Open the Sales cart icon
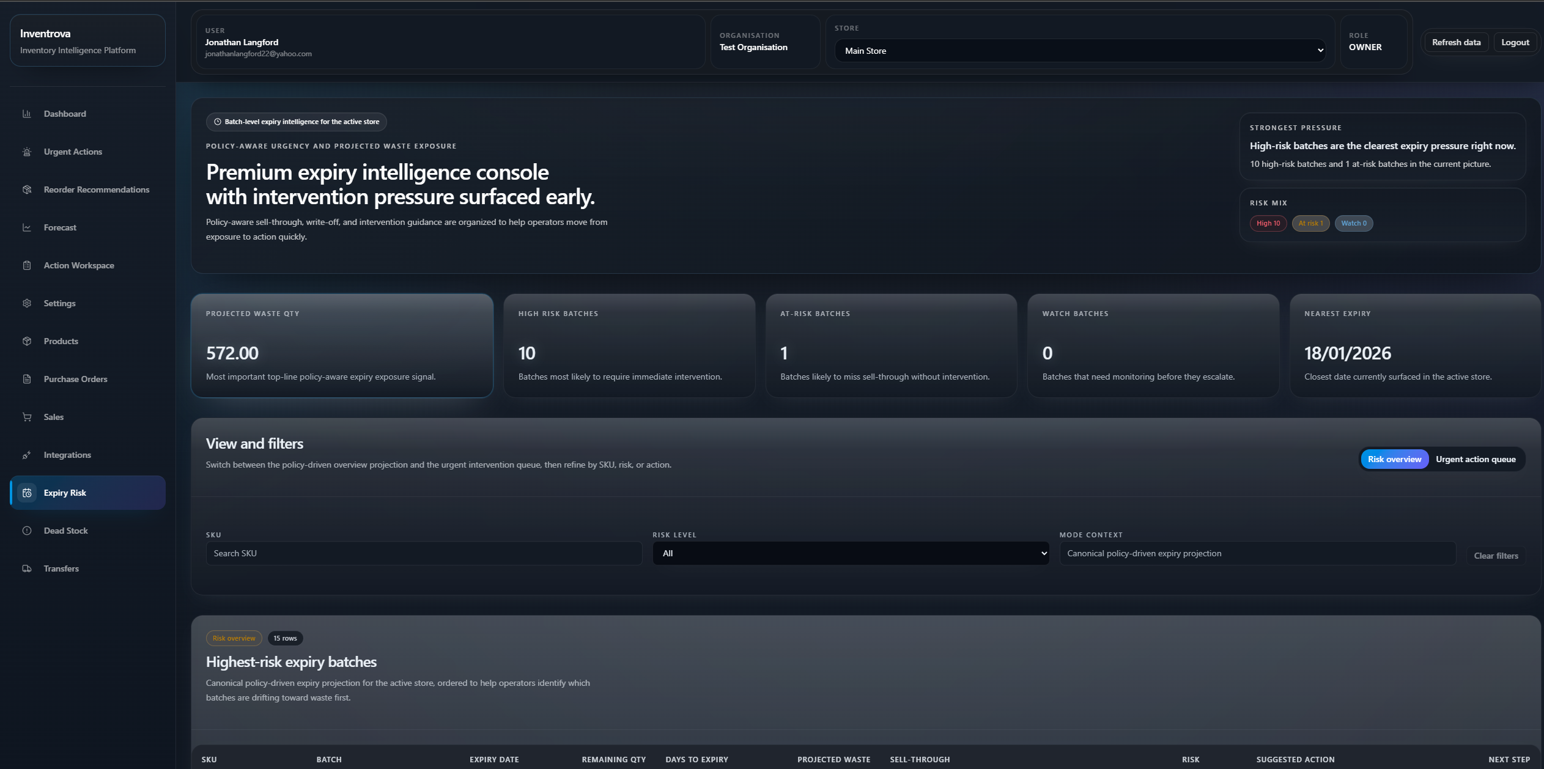This screenshot has width=1544, height=769. point(27,417)
